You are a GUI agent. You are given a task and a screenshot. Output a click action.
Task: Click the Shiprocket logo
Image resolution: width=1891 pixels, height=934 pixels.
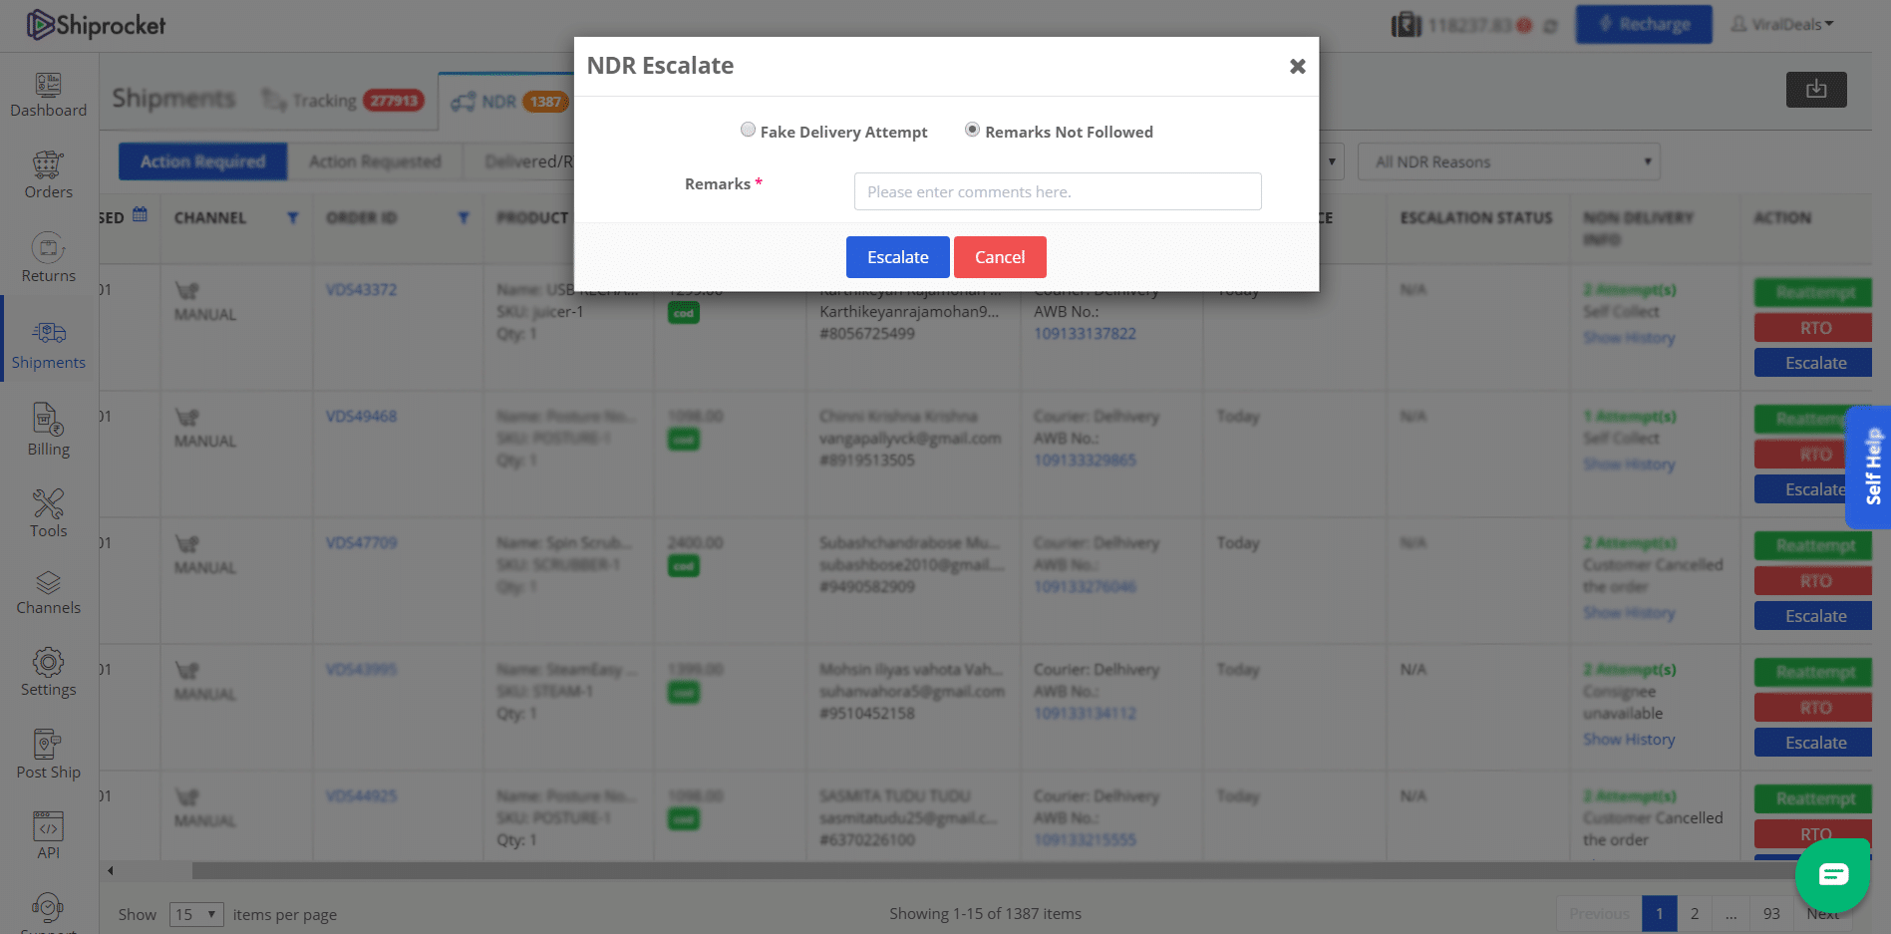(x=96, y=25)
